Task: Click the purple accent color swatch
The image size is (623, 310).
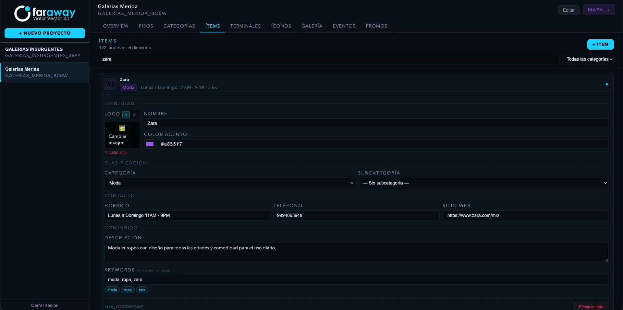Action: coord(150,144)
